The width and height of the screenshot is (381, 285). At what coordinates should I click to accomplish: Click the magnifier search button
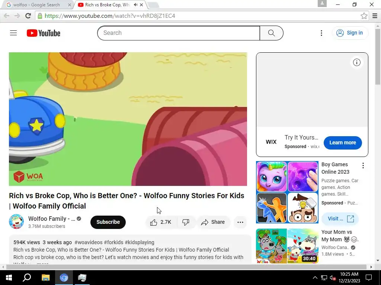click(x=271, y=33)
